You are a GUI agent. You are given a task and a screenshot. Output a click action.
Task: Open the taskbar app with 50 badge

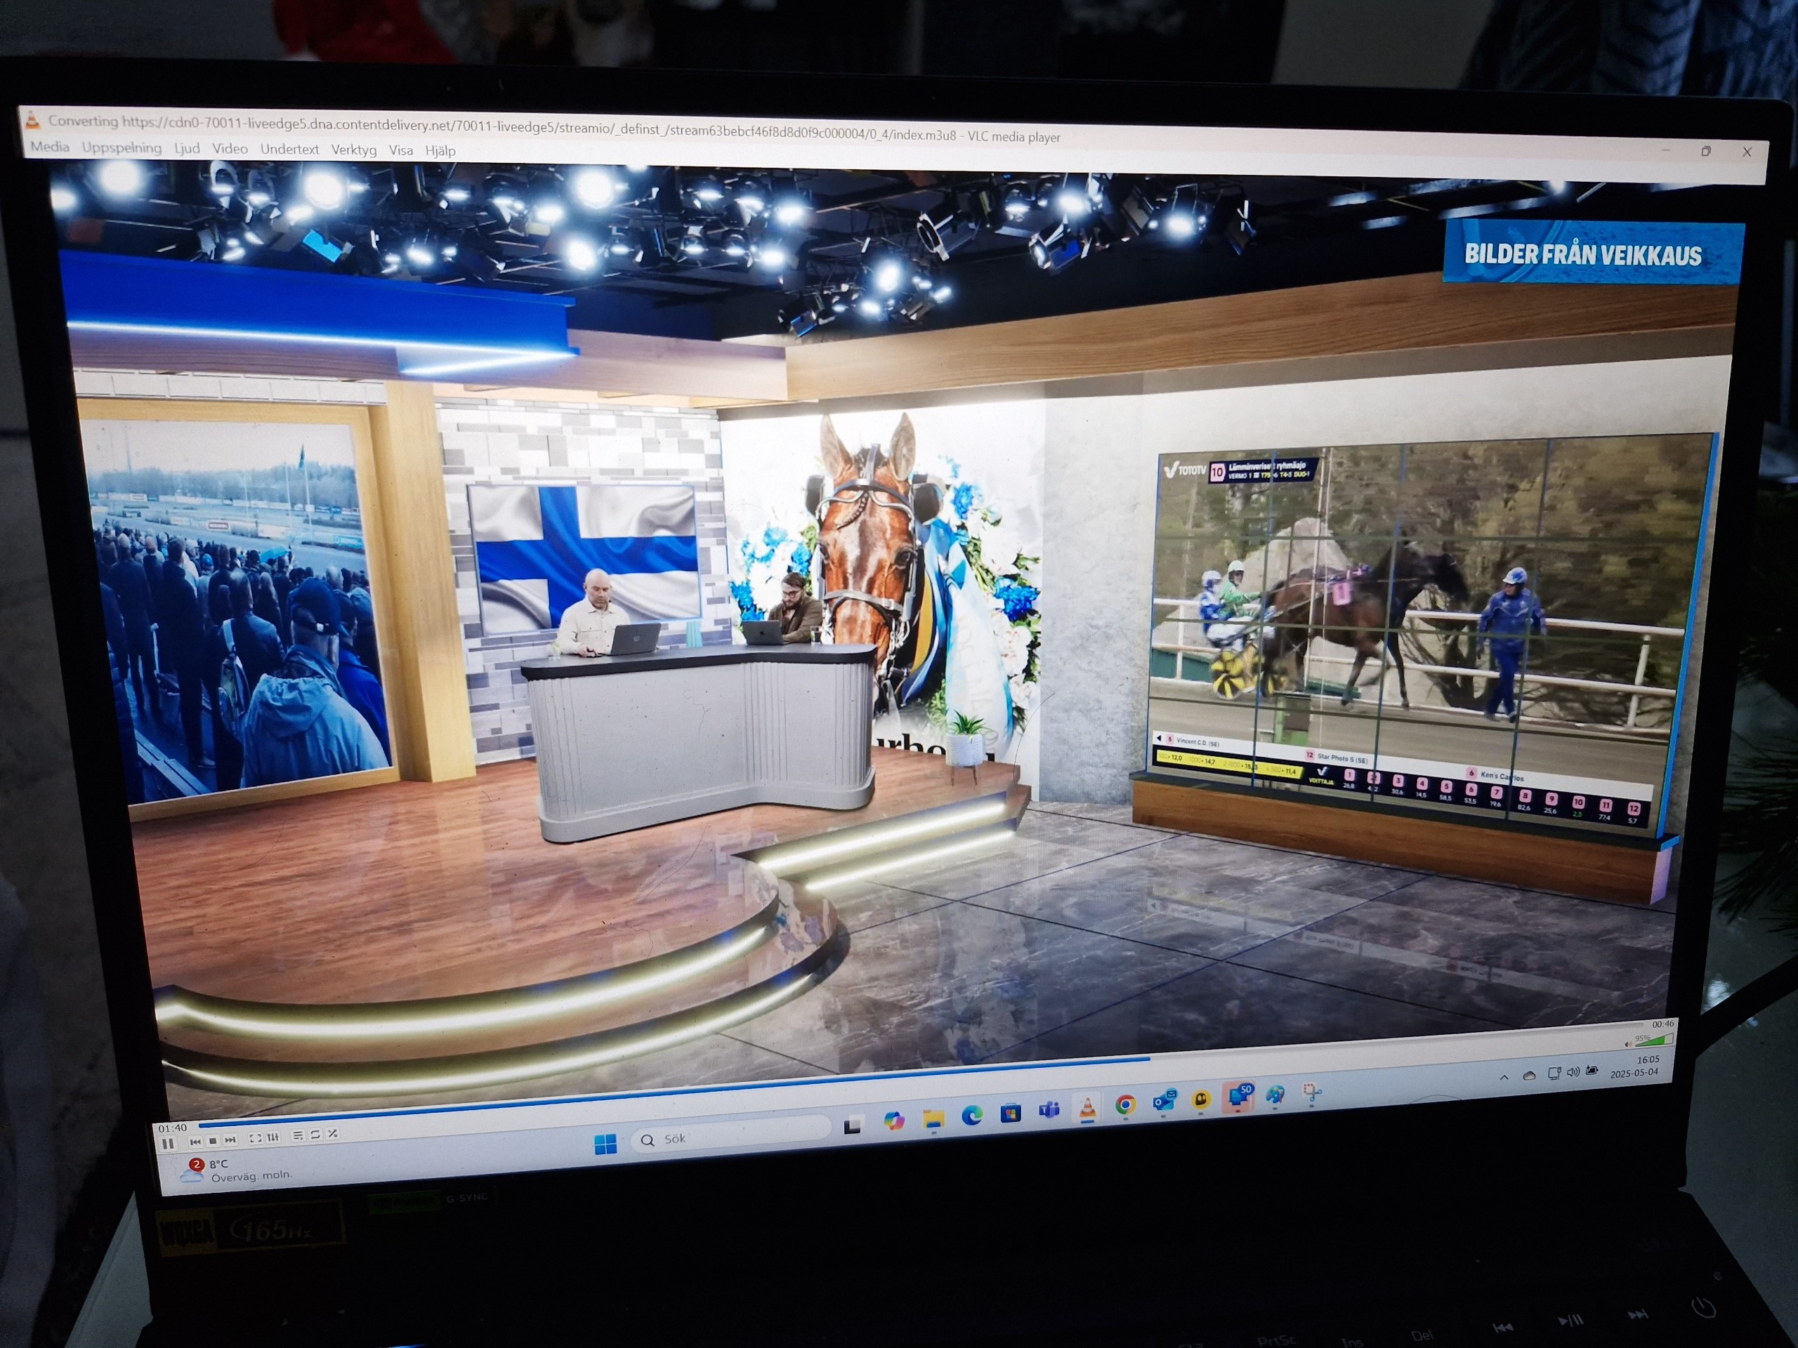(1239, 1096)
